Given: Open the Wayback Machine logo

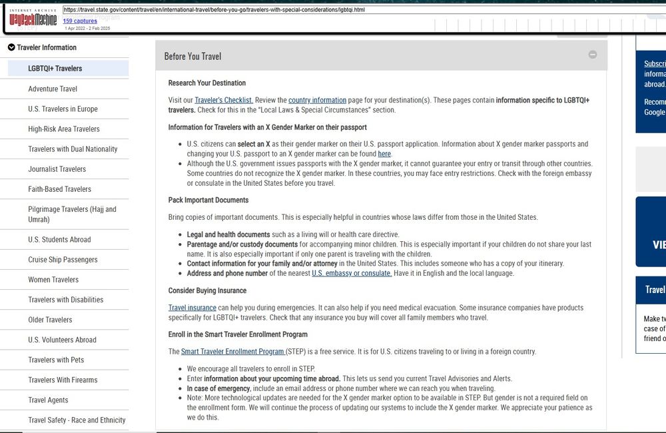Looking at the screenshot, I should (x=33, y=18).
